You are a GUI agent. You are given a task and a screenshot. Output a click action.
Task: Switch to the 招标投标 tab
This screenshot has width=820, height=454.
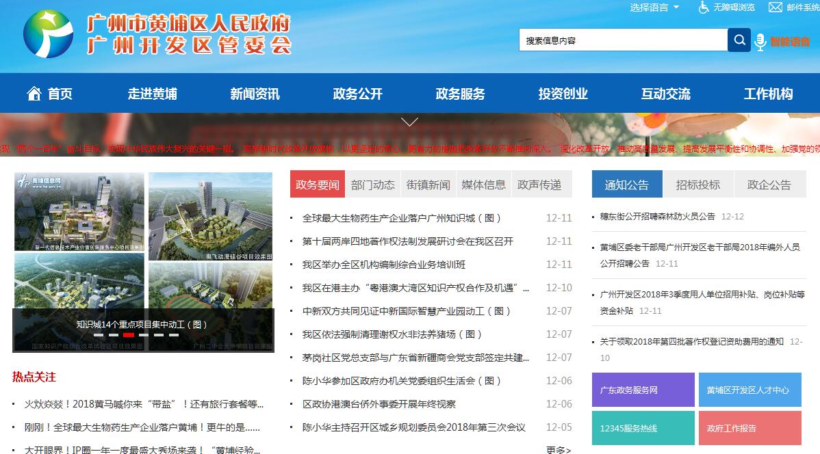(698, 185)
